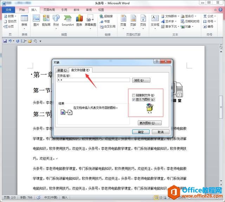The image size is (225, 202).
Task: Click Browse (浏览) button
Action: click(x=141, y=80)
